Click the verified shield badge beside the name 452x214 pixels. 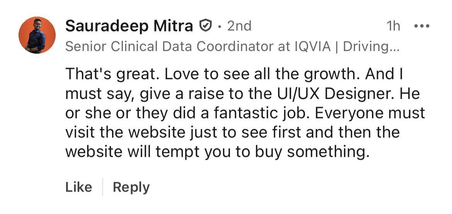click(206, 25)
